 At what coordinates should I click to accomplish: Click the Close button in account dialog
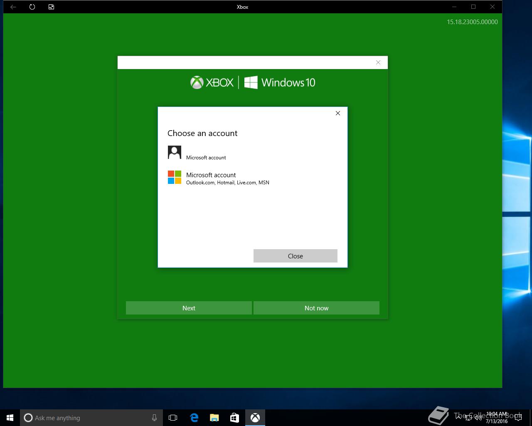[296, 256]
